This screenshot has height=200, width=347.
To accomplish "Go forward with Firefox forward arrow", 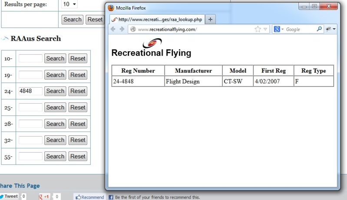I will (122, 29).
